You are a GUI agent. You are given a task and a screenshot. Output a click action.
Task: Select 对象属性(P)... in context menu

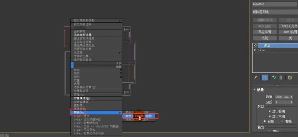pyautogui.click(x=96, y=98)
